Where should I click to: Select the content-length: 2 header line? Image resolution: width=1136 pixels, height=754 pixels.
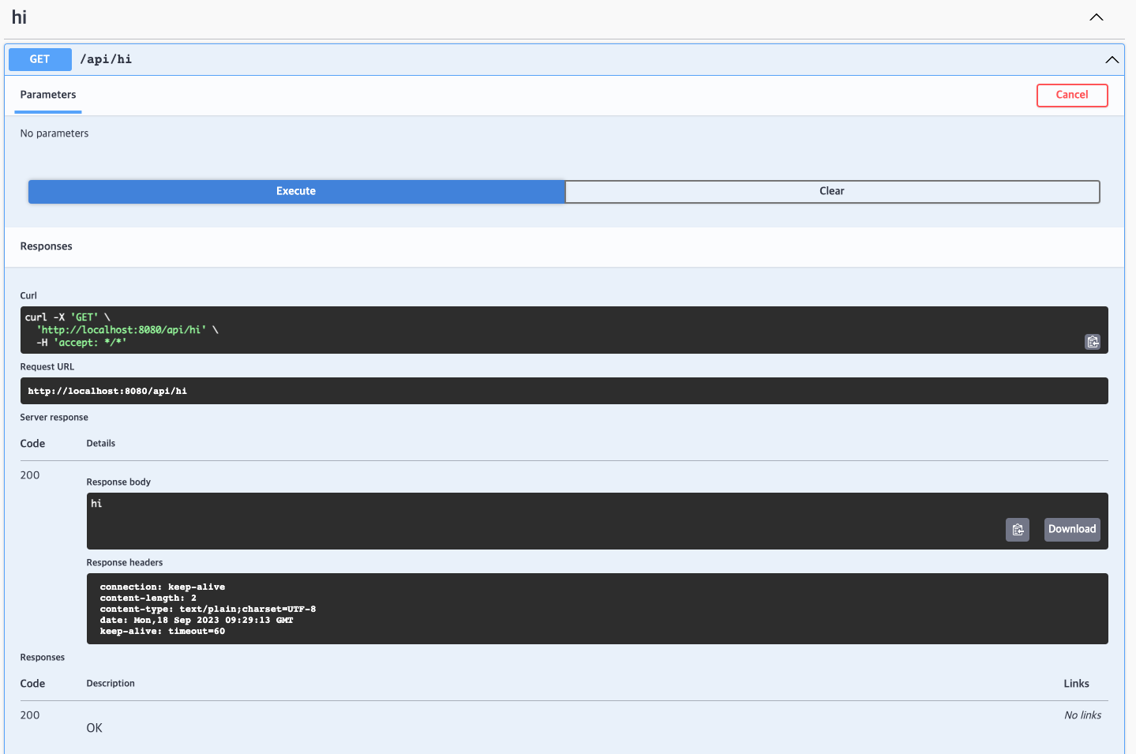coord(148,598)
